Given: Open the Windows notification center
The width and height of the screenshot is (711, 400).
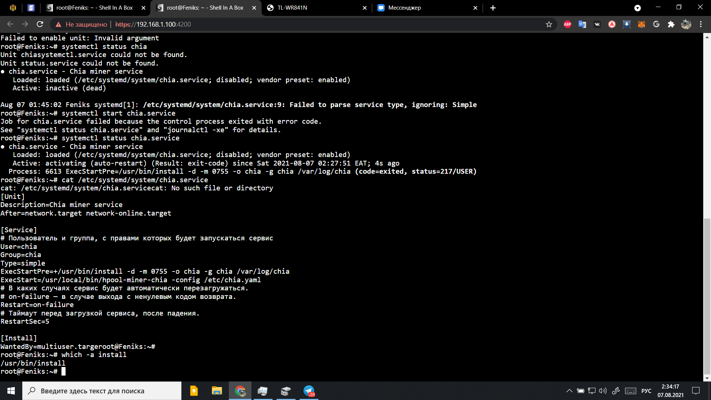Looking at the screenshot, I should coord(696,391).
